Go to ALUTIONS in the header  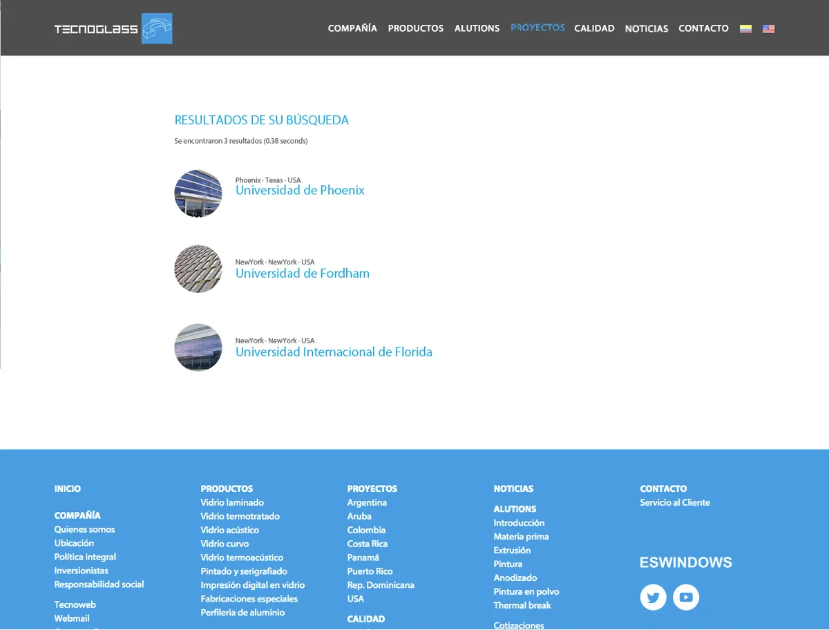click(477, 28)
